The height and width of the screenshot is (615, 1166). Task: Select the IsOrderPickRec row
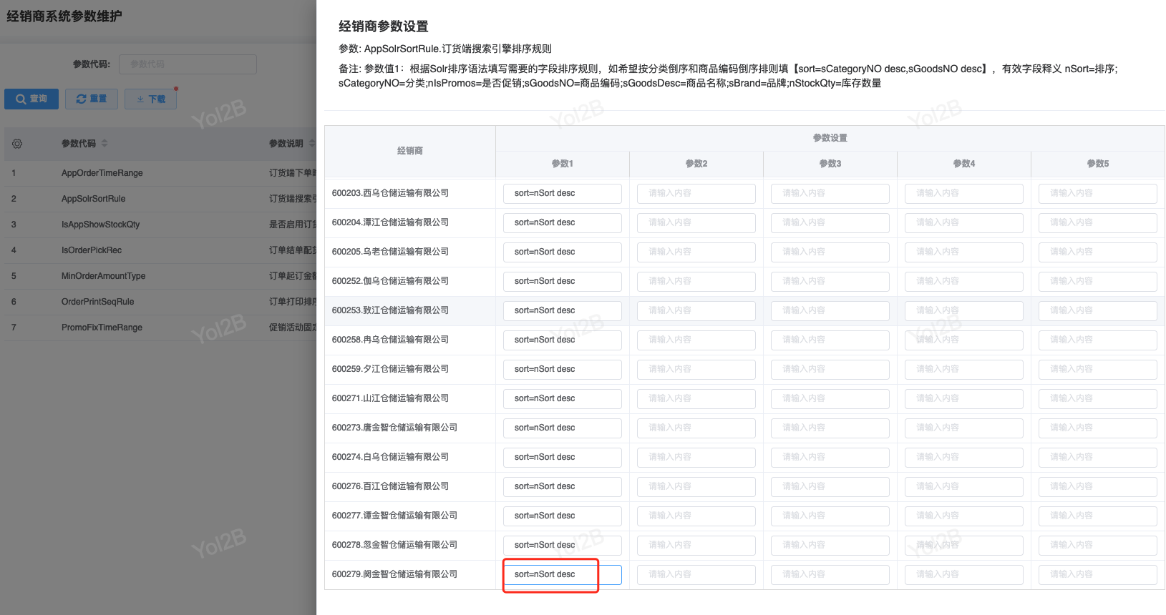pyautogui.click(x=161, y=250)
